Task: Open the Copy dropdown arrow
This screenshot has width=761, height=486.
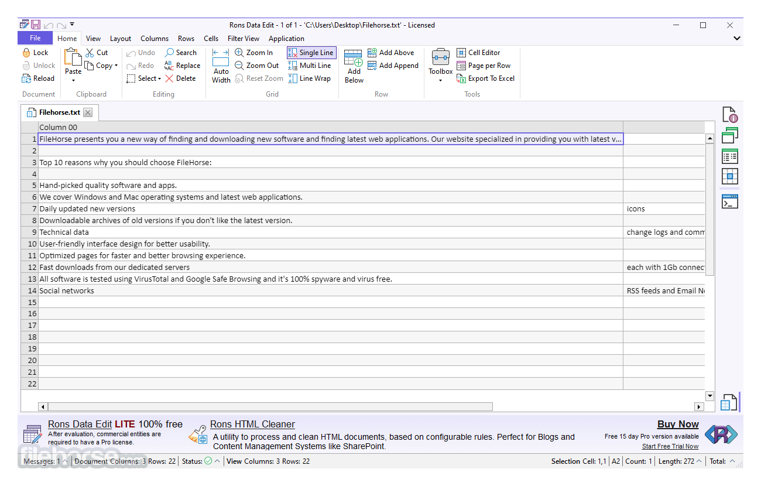Action: (116, 66)
